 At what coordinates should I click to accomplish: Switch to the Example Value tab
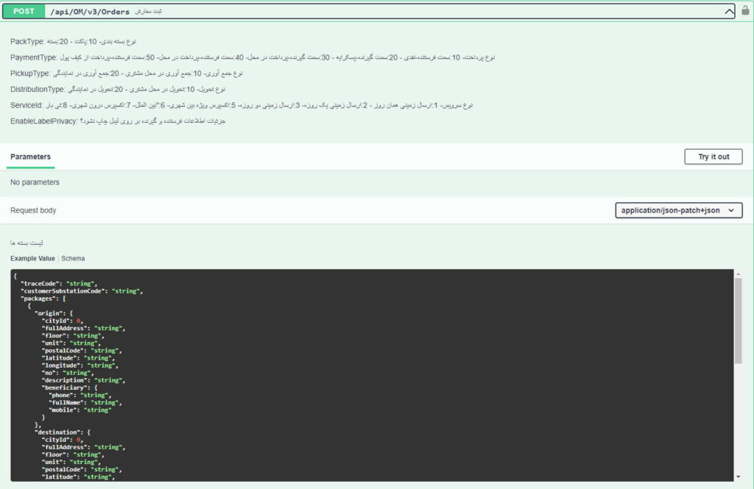(x=32, y=259)
